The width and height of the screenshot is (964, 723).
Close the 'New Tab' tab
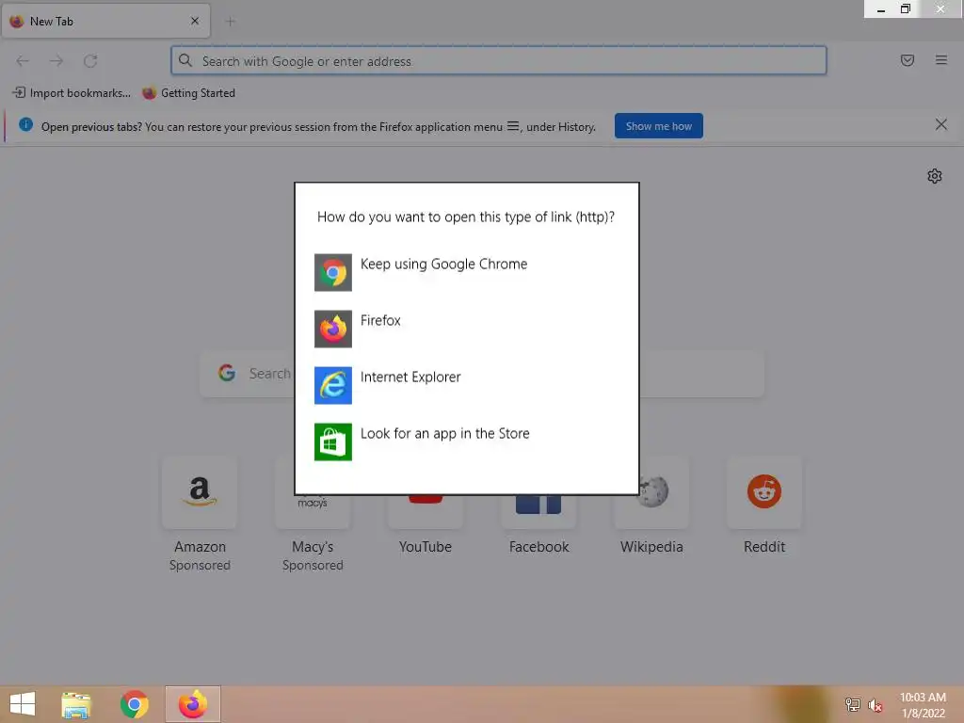tap(194, 21)
